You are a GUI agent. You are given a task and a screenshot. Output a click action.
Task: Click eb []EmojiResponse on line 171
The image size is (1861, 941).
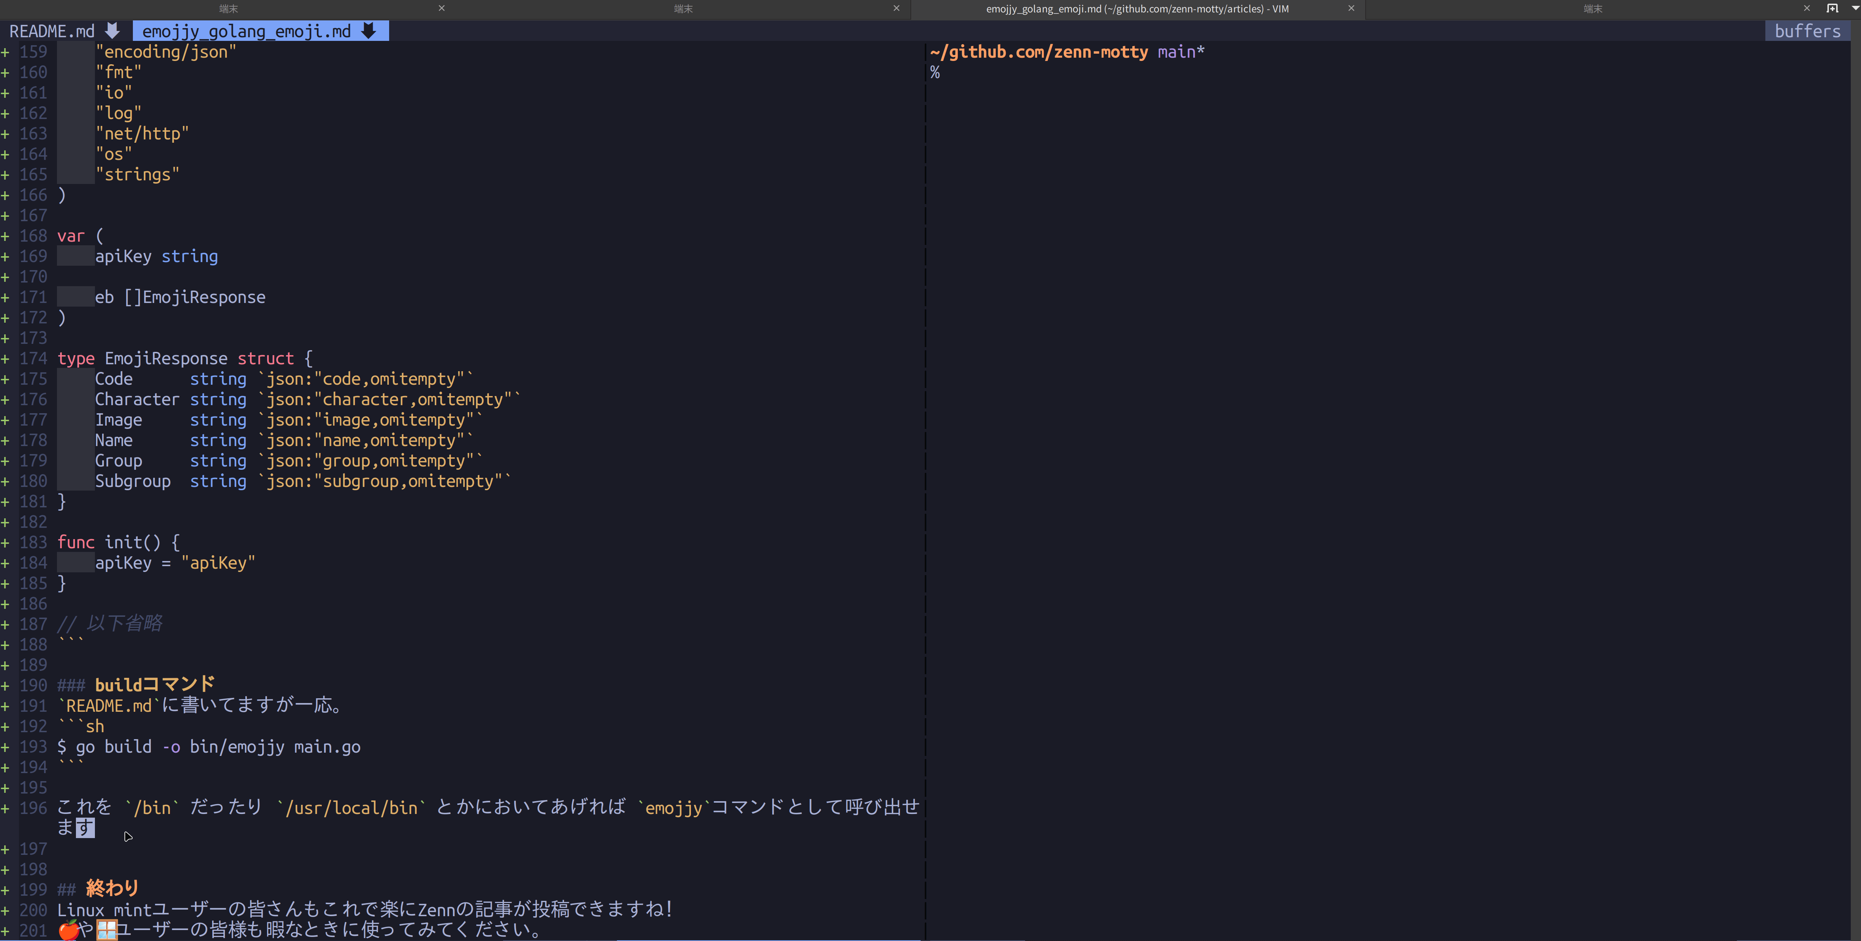point(181,297)
